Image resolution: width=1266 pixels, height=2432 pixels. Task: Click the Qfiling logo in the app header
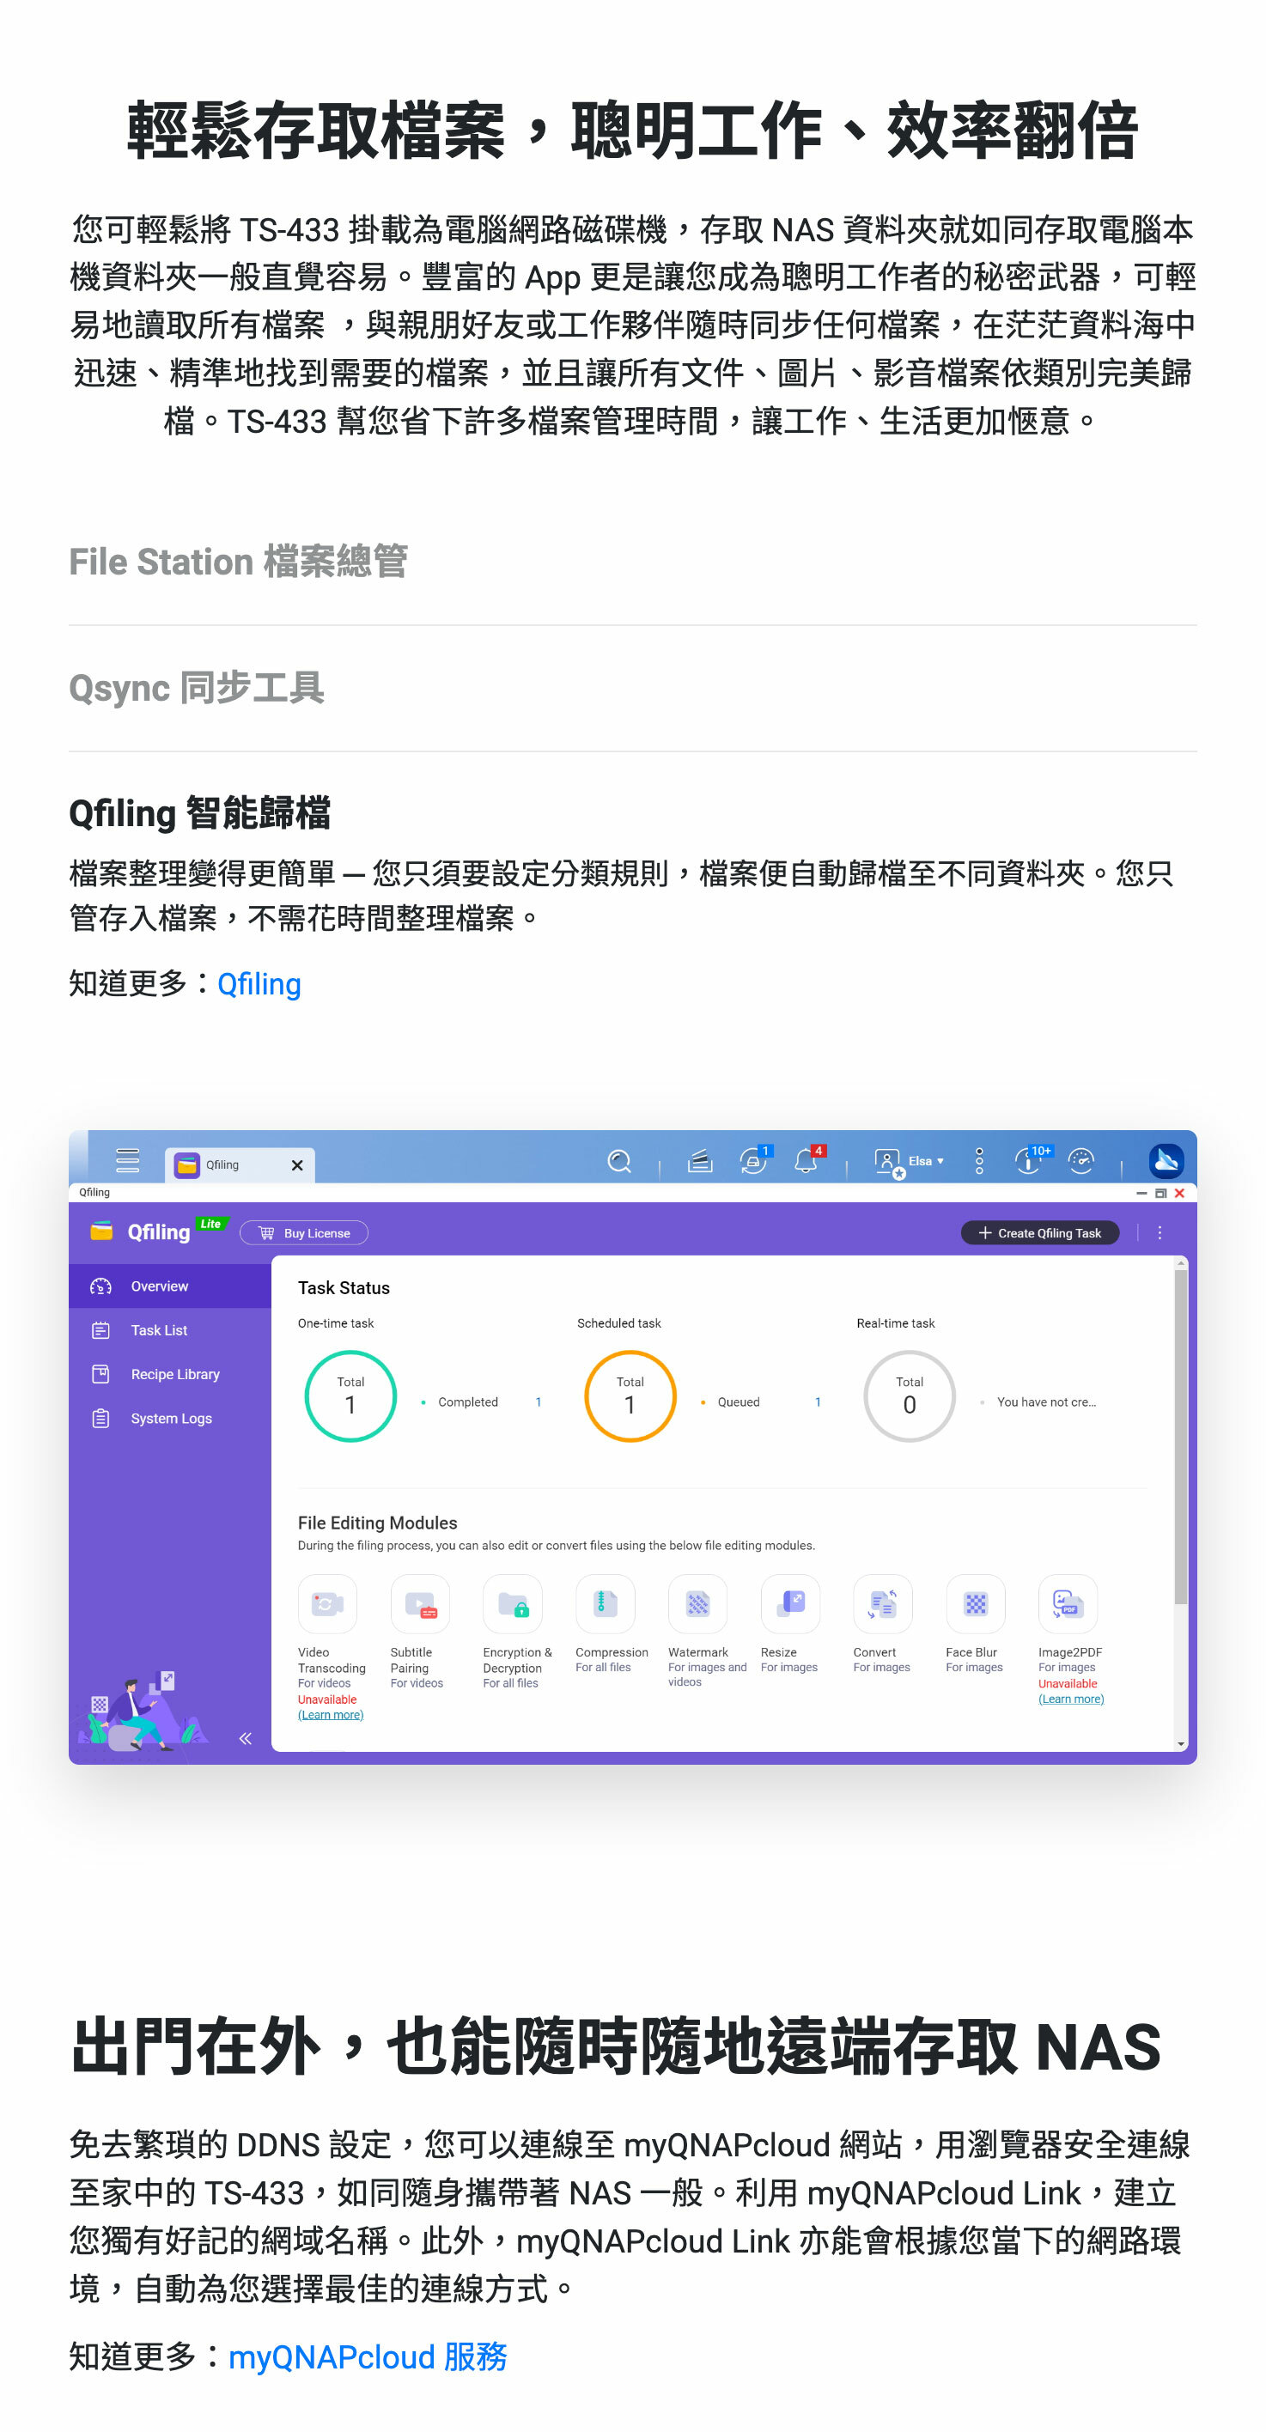click(x=141, y=1232)
